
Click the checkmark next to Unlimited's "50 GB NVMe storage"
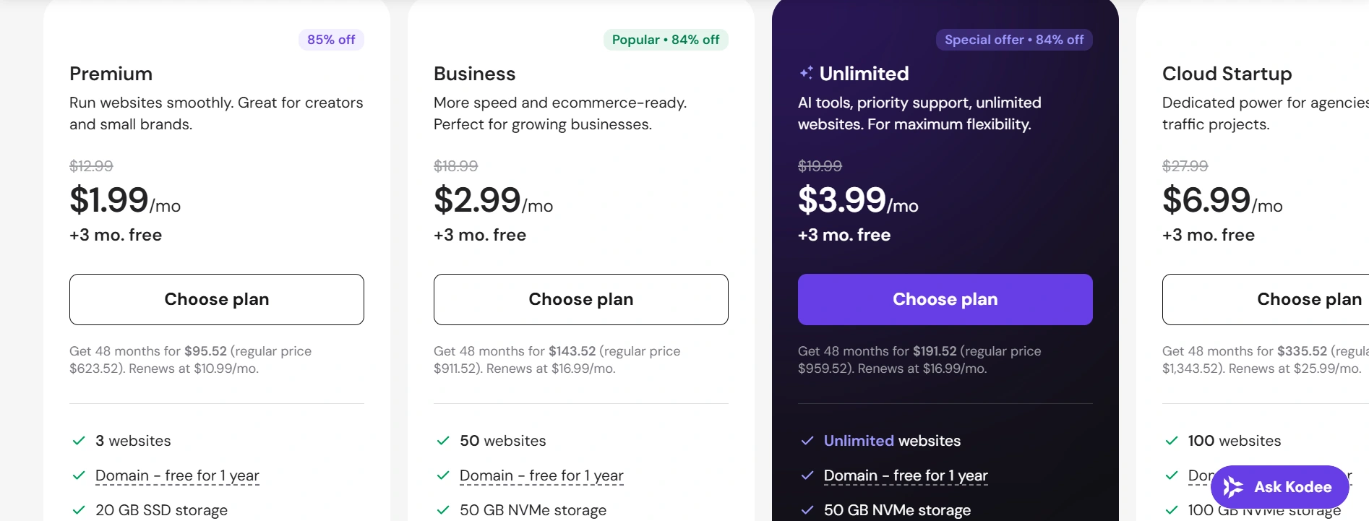(x=806, y=510)
